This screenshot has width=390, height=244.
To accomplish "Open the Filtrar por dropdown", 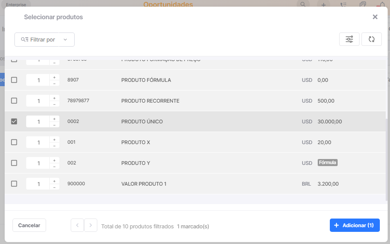I will coord(45,40).
